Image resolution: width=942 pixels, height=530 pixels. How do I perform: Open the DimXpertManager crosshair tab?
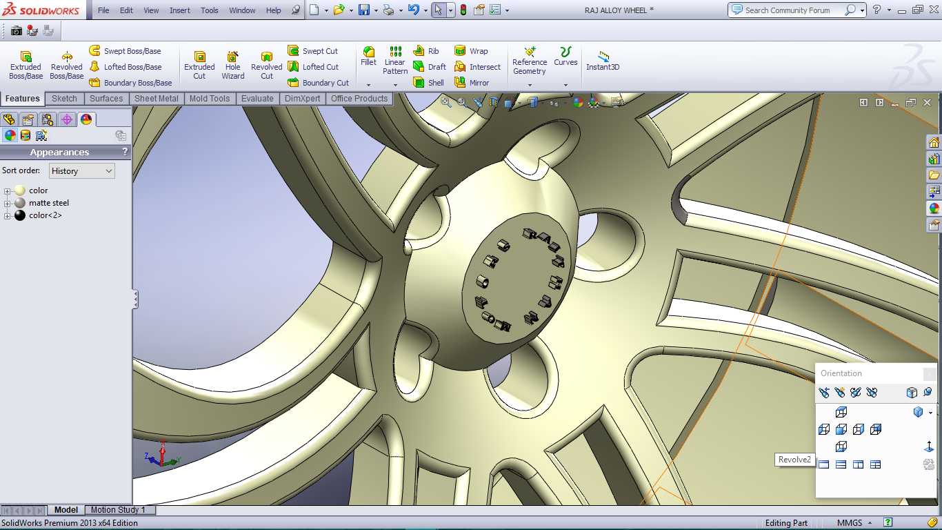(x=67, y=119)
